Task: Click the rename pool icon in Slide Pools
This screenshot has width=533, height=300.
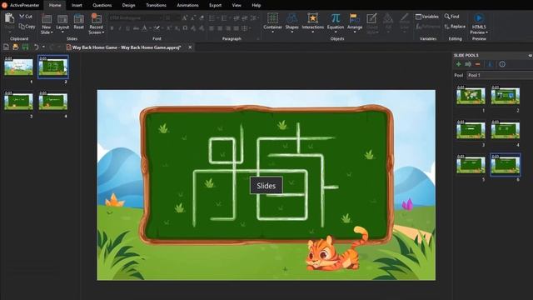Action: (468, 64)
